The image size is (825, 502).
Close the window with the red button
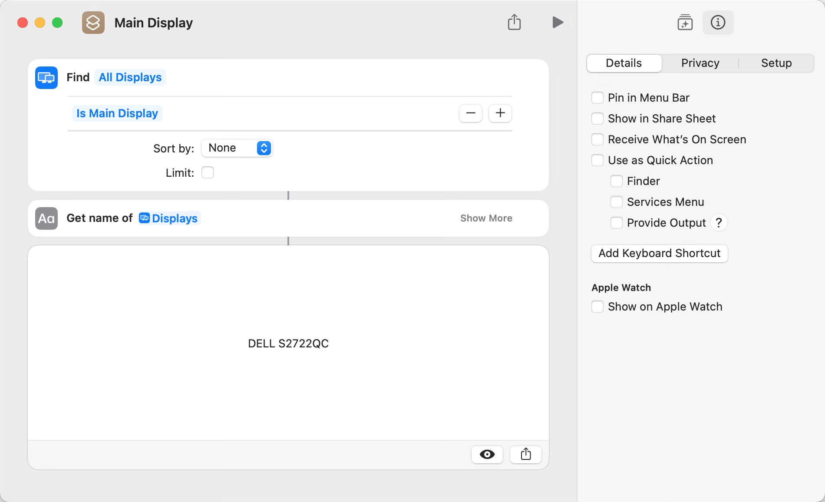(x=23, y=23)
